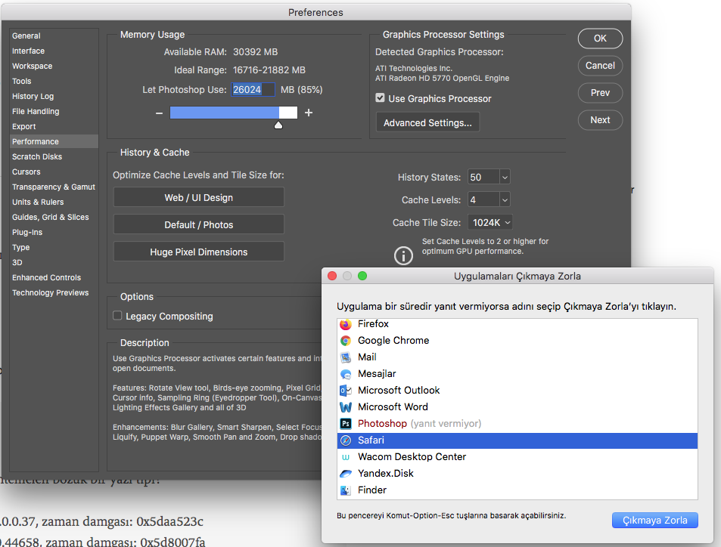The width and height of the screenshot is (721, 547).
Task: Click the Safari compass icon
Action: click(345, 440)
